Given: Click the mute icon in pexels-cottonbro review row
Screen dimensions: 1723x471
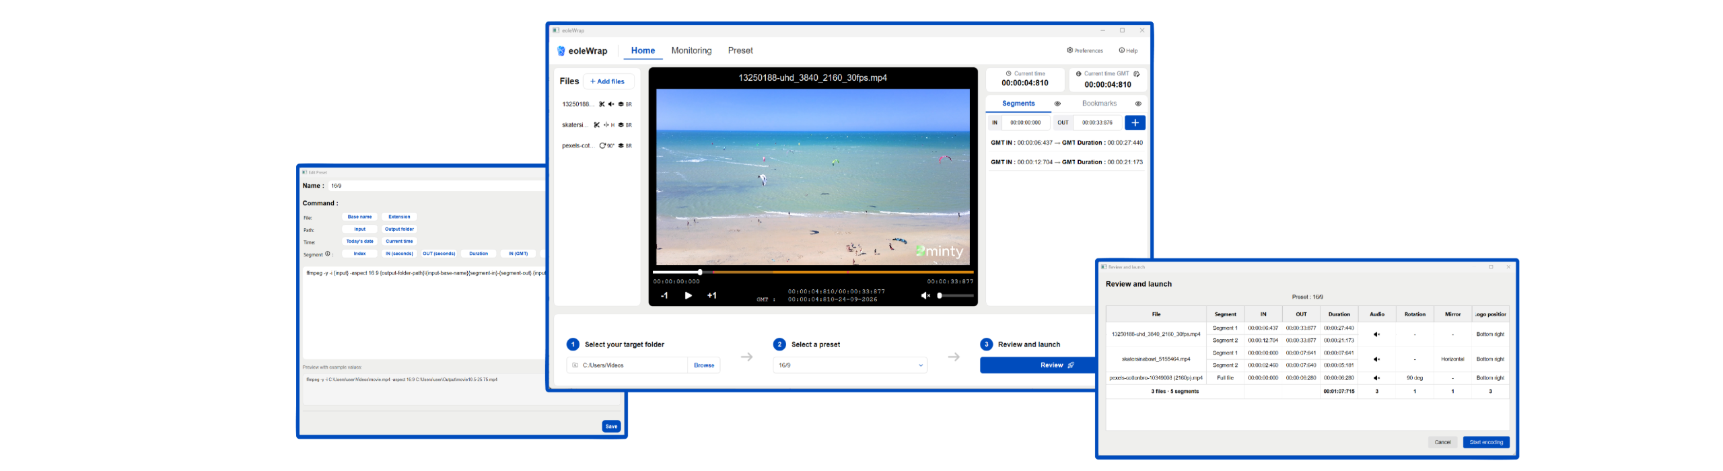Looking at the screenshot, I should (x=1376, y=378).
